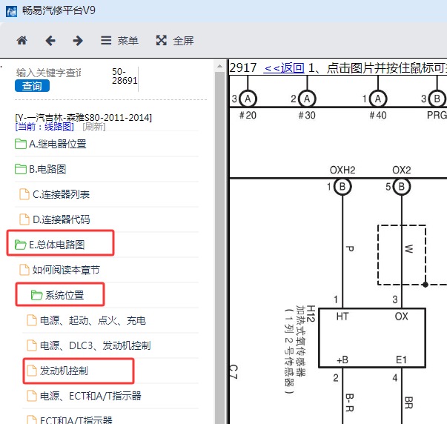Viewport: 447px width, 424px height.
Task: Click the blue 查询 search button
Action: pyautogui.click(x=32, y=86)
